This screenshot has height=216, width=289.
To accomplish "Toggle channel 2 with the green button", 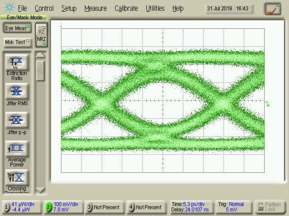I will (48, 207).
